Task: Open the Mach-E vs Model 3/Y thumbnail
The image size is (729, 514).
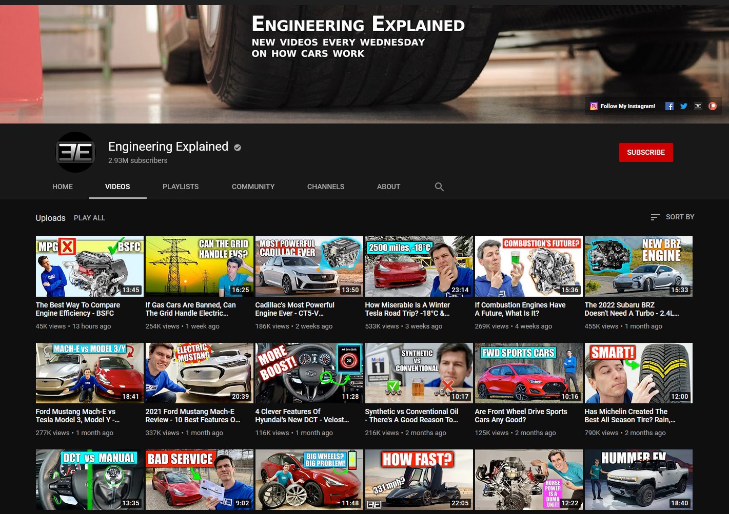Action: pyautogui.click(x=90, y=373)
